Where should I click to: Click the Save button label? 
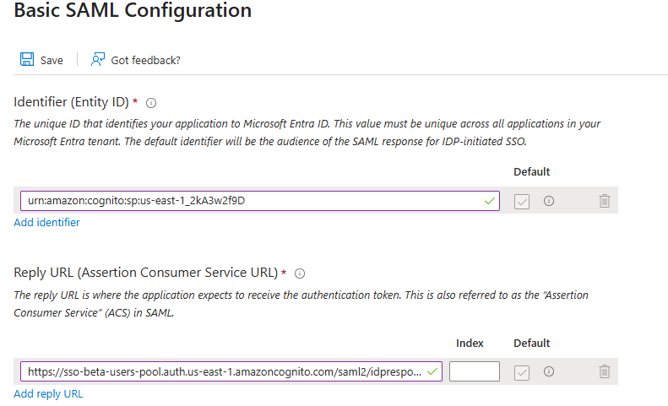coord(52,61)
